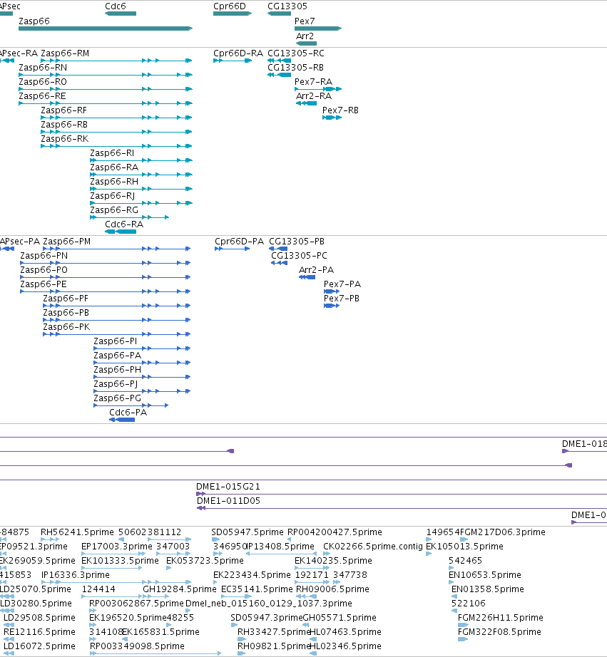Select CK02266.5prime.contig feature
607x657 pixels.
point(373,547)
